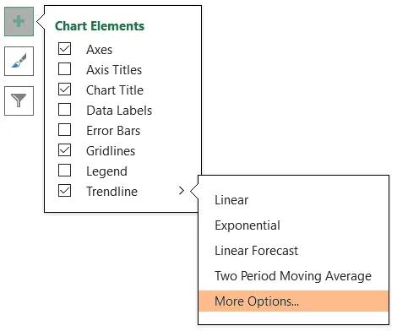Uncheck the Axes checkbox
Screen dimensions: 397x331
pos(64,49)
